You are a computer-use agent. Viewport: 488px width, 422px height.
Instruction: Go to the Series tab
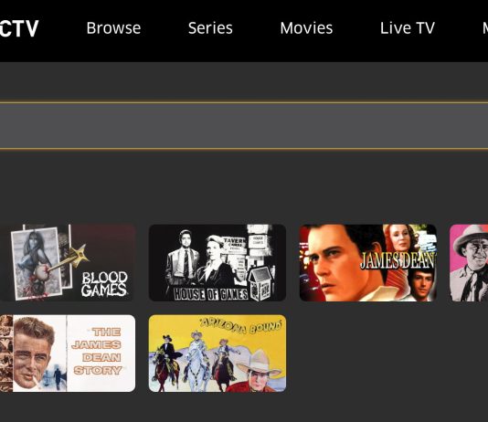point(210,28)
